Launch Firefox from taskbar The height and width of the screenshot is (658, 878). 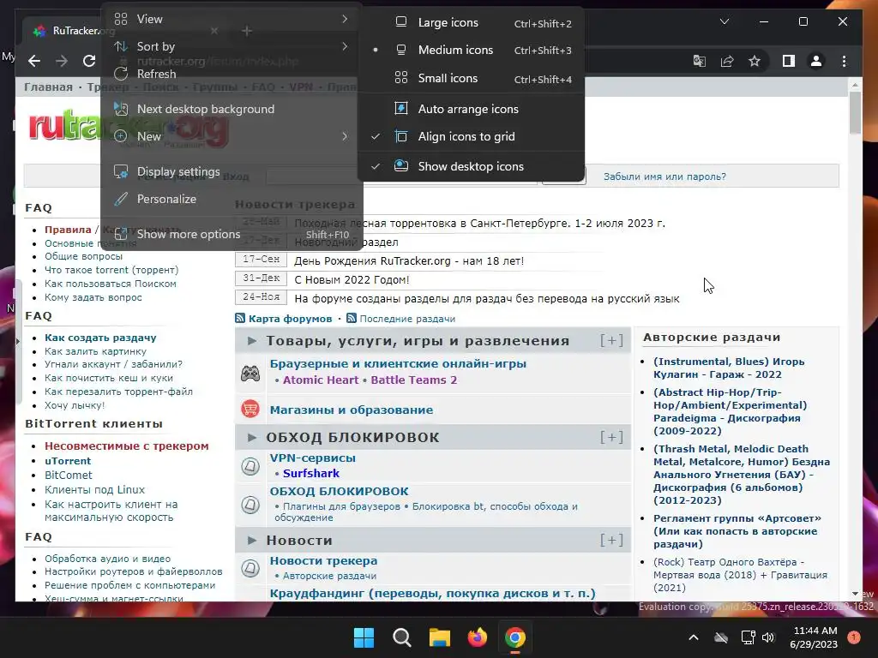coord(477,637)
